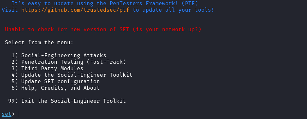This screenshot has height=119, width=307.
Task: Click the PenTesters Framework text line
Action: click(x=105, y=4)
